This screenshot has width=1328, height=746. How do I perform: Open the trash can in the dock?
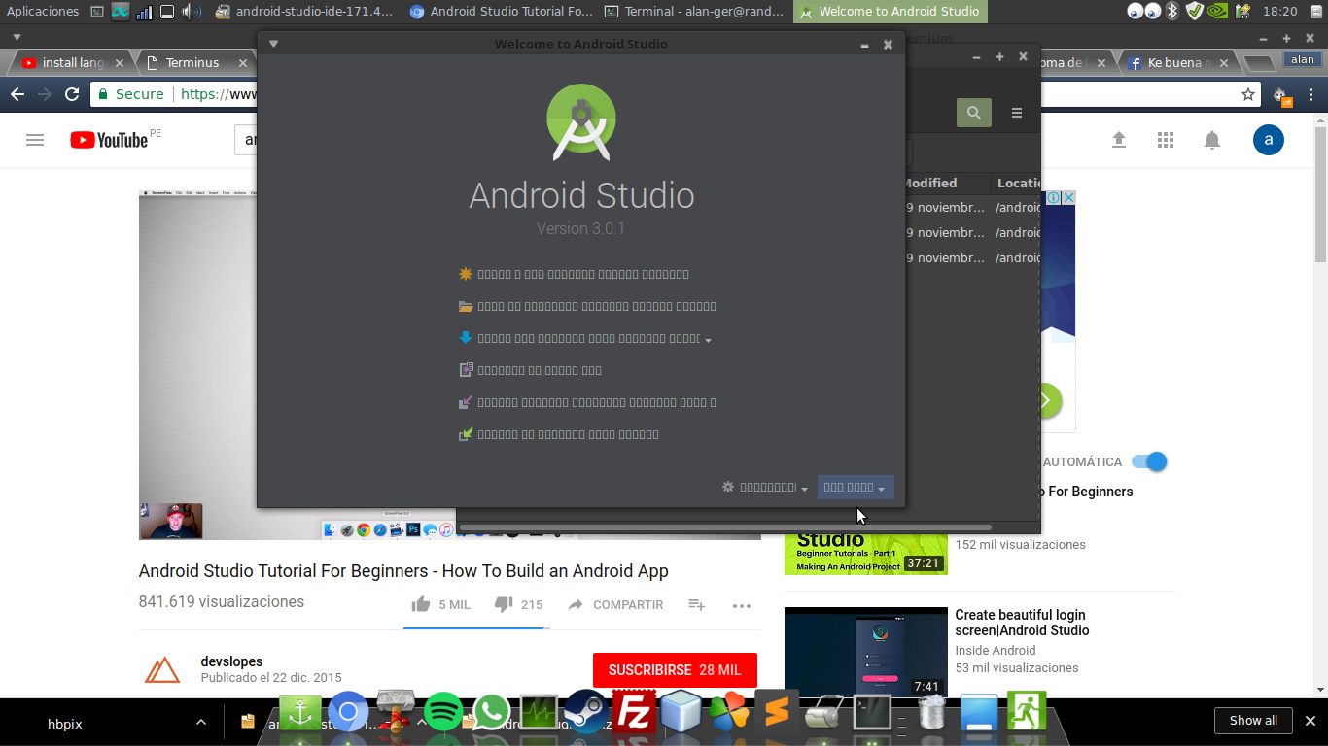click(x=930, y=713)
